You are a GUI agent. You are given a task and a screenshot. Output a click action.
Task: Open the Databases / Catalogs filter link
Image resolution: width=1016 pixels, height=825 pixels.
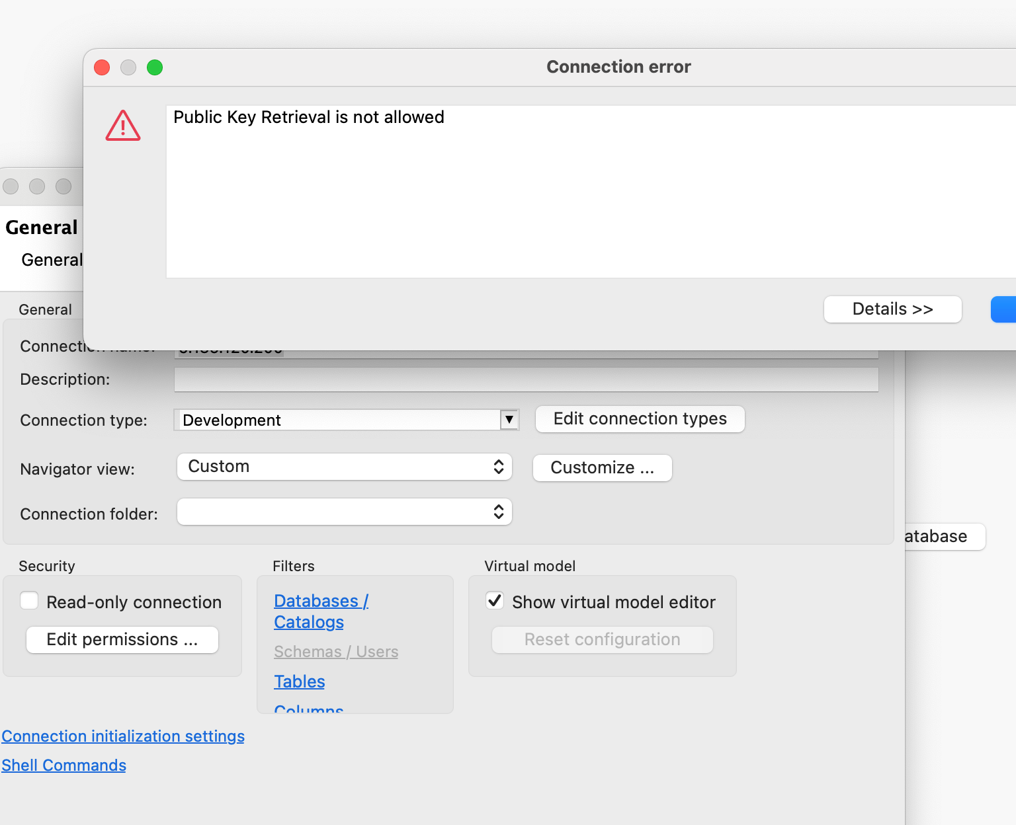[321, 611]
